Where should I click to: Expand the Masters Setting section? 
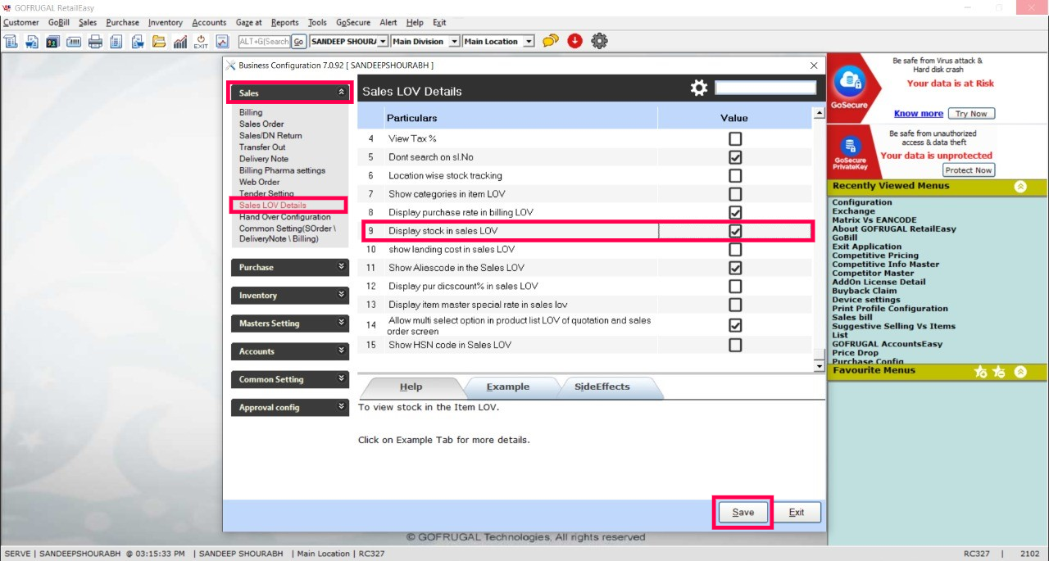pyautogui.click(x=290, y=323)
